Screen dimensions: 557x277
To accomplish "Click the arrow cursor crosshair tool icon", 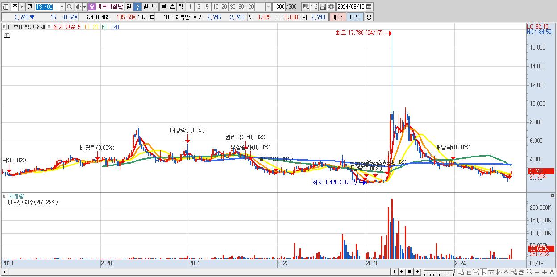I will tap(484, 272).
